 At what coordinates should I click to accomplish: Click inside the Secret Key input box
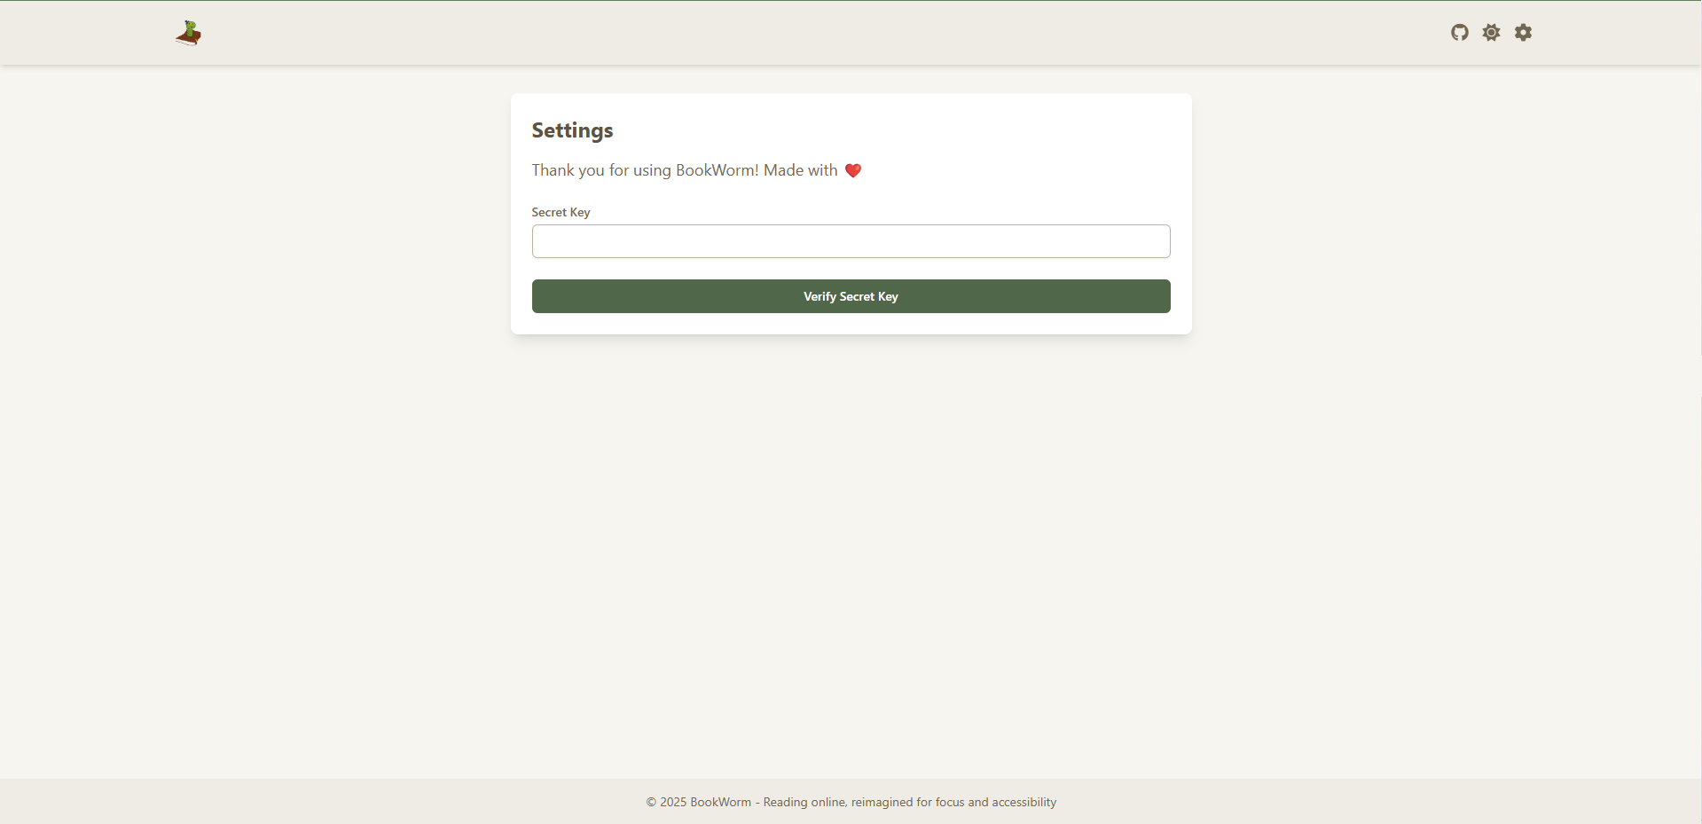pos(851,241)
